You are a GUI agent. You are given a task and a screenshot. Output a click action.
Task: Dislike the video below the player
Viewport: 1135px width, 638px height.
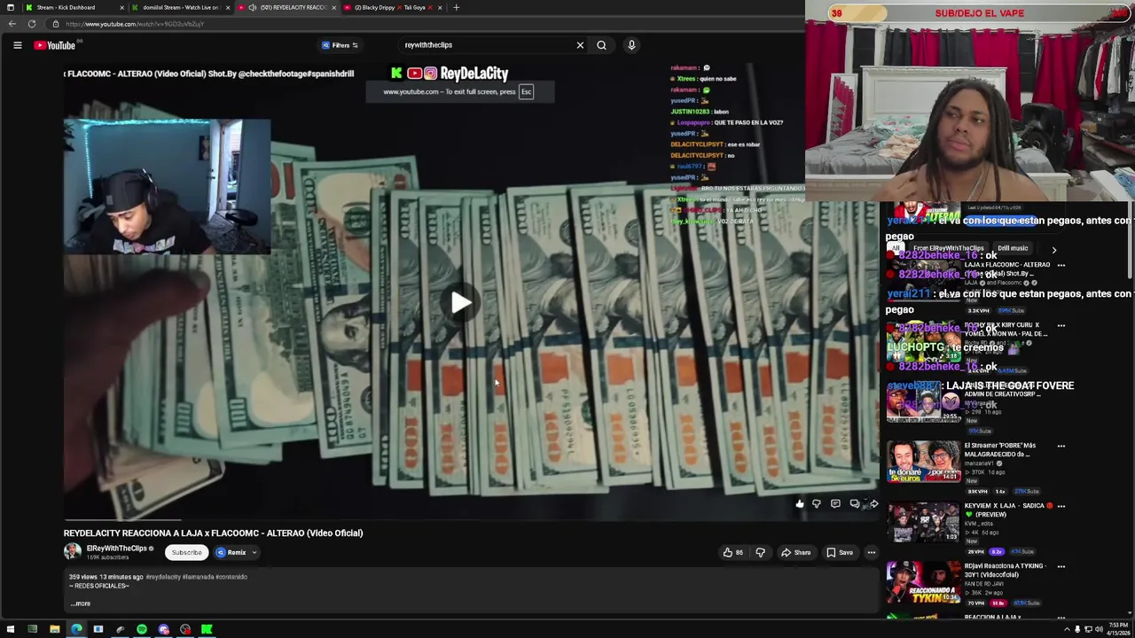click(760, 552)
